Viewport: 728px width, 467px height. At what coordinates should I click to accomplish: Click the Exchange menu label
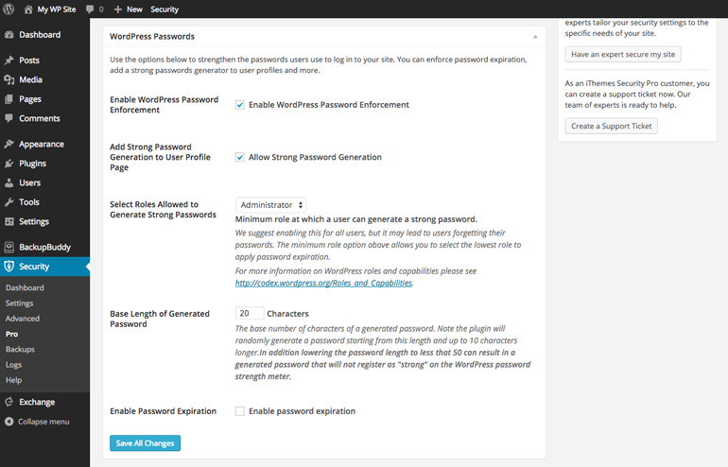[x=37, y=402]
